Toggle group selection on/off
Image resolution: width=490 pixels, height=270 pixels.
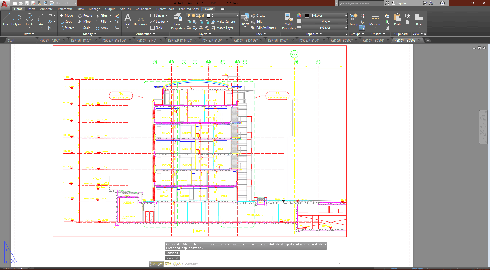coord(362,28)
